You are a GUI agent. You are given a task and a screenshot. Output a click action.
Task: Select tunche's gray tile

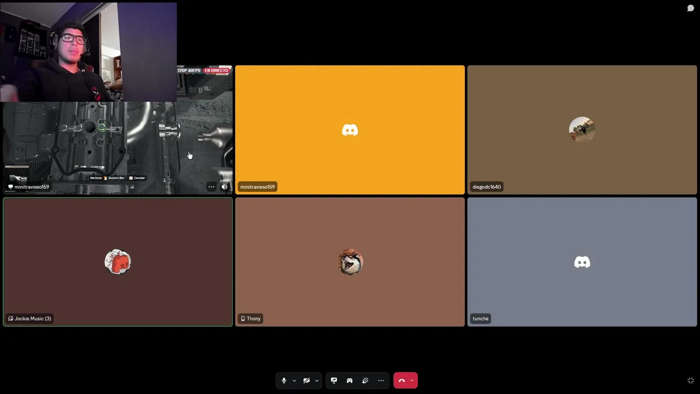point(582,262)
